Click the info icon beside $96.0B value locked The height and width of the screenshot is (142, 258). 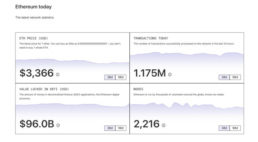point(58,125)
